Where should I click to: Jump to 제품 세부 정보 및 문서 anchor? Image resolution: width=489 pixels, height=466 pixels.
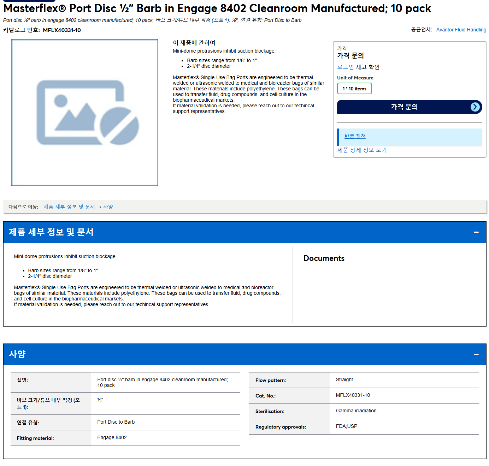pos(69,207)
